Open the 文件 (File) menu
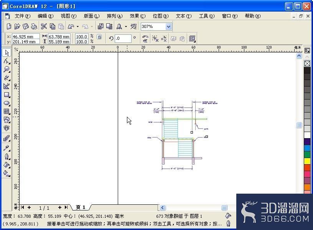The image size is (313, 230). [23, 16]
